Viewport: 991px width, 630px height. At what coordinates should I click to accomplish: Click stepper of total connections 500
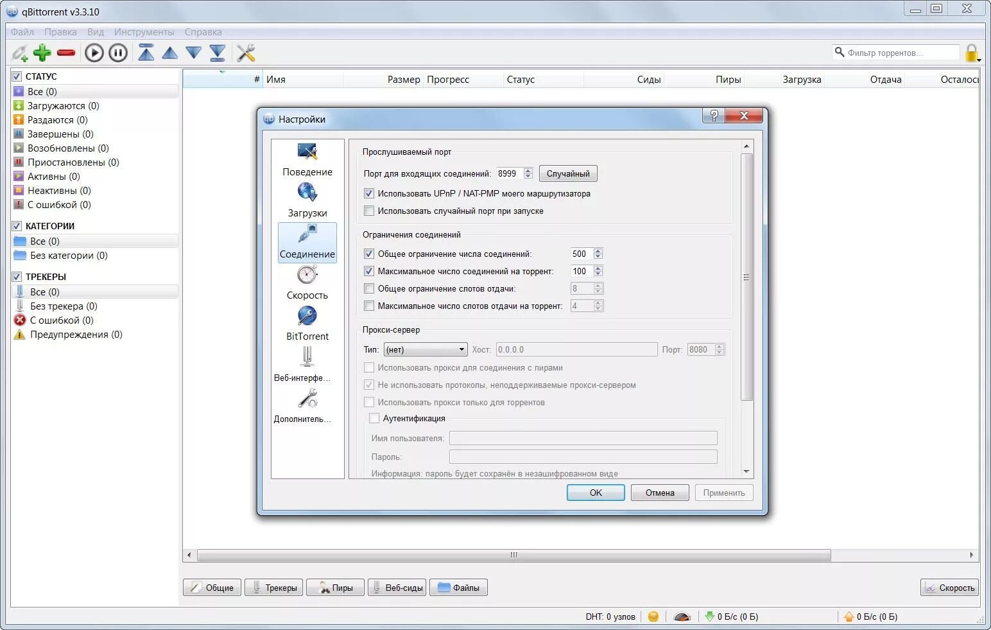pyautogui.click(x=598, y=254)
